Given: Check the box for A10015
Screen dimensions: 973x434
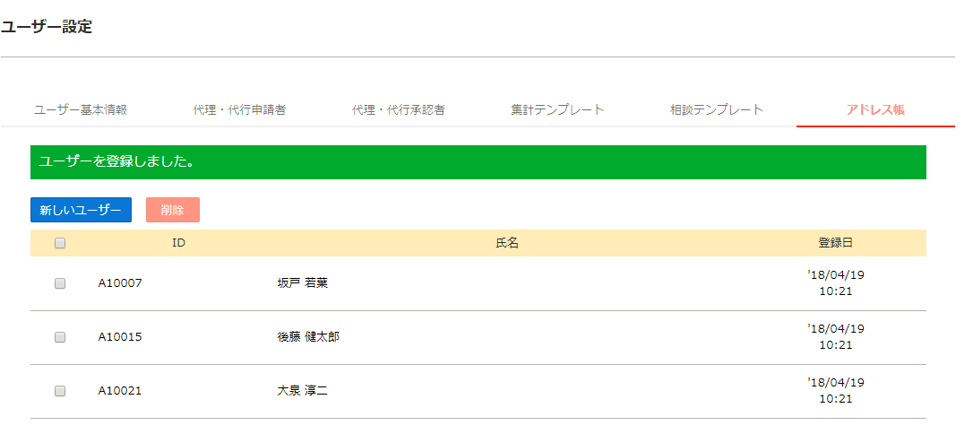Looking at the screenshot, I should click(60, 337).
